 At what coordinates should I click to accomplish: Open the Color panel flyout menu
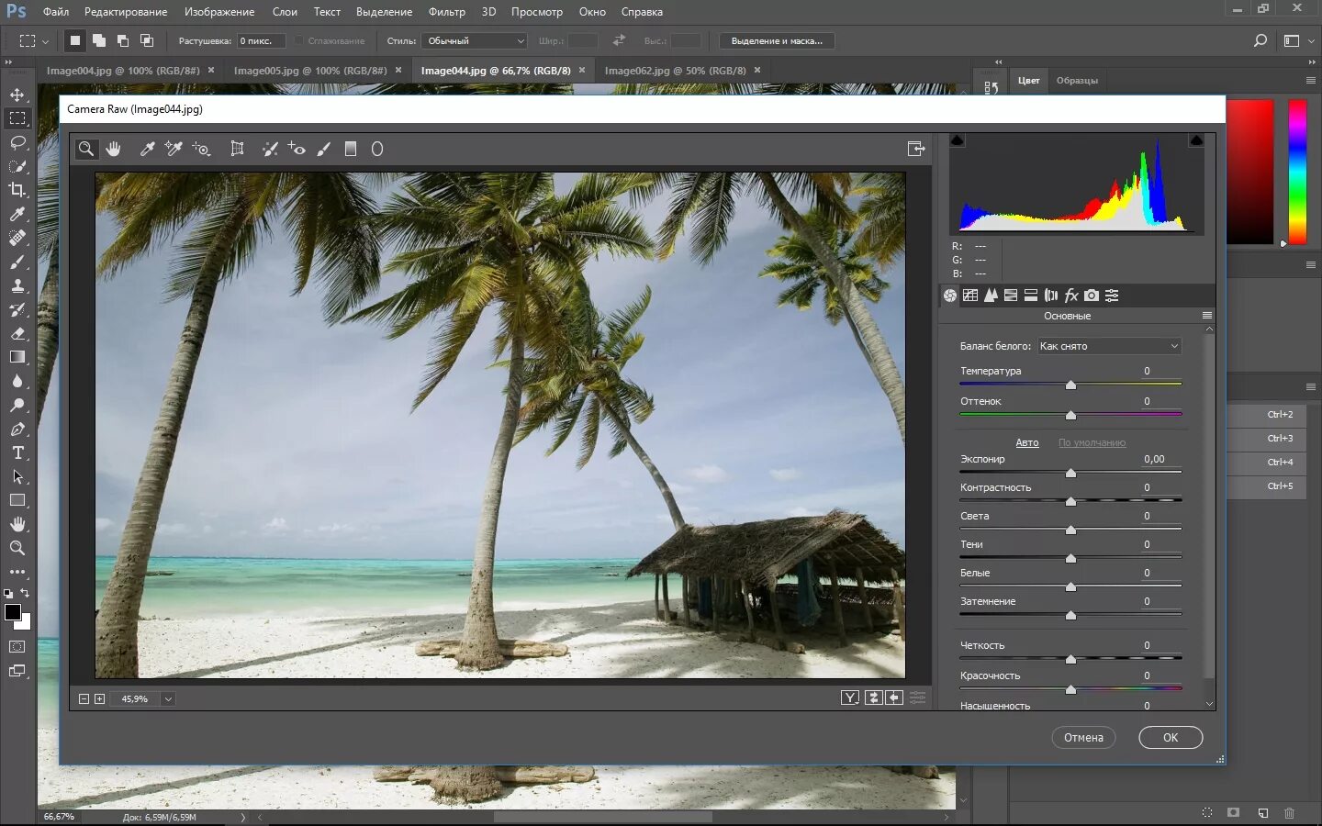1311,81
